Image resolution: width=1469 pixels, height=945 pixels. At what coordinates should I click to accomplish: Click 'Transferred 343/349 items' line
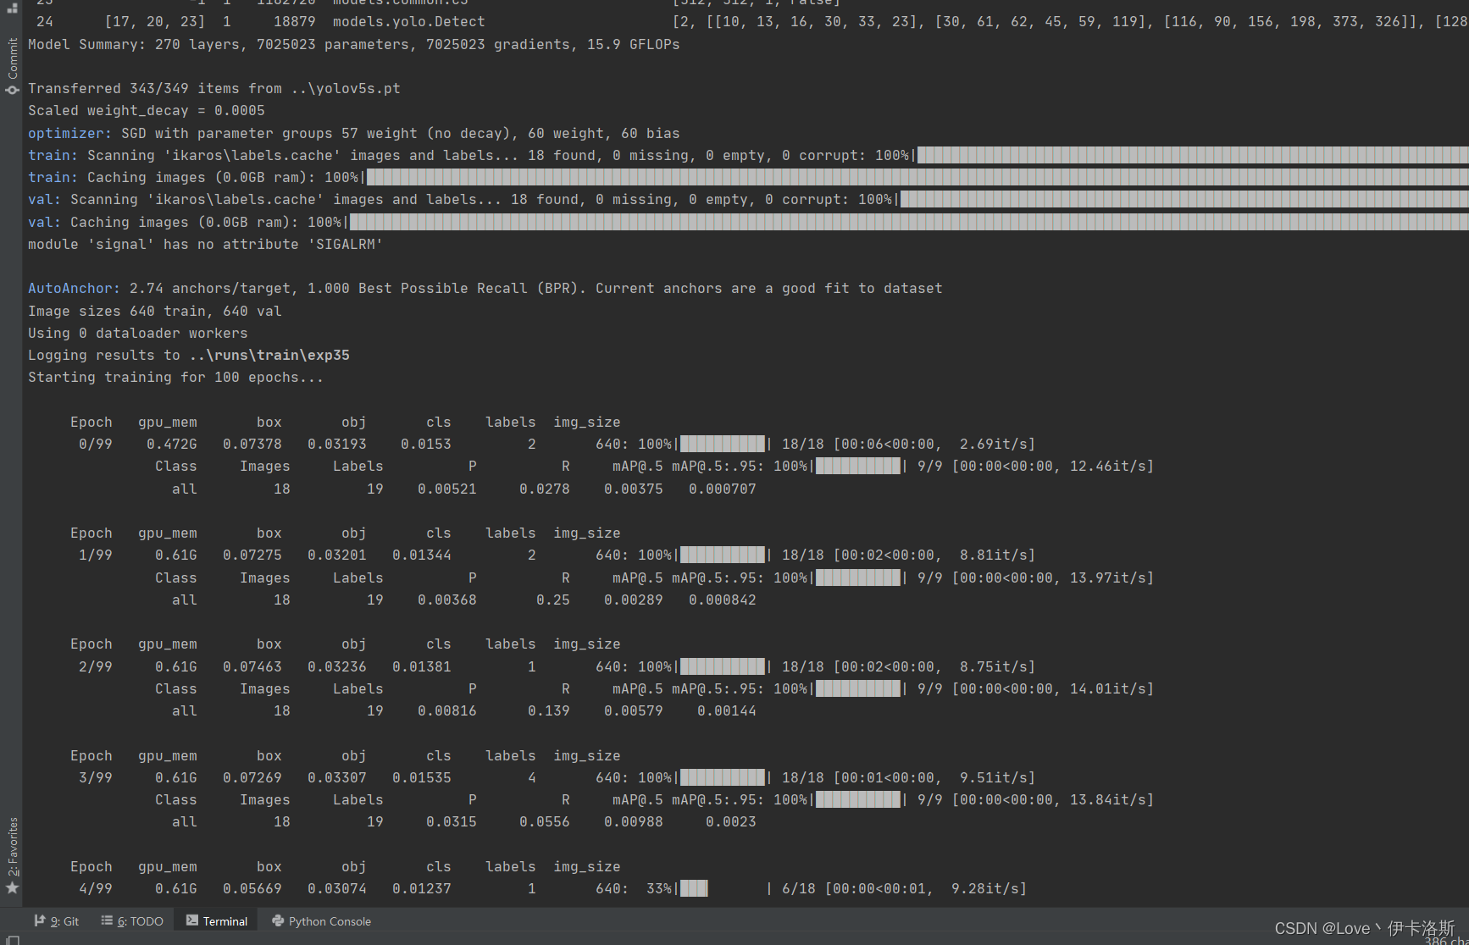214,88
